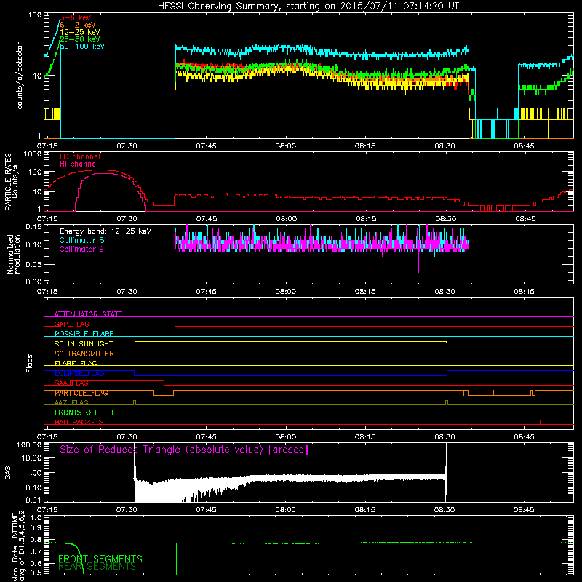Select the REAR SEGMENTS legend label
Screen dimensions: 582x582
click(x=97, y=567)
